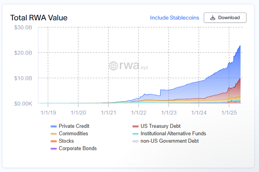Toggle Private Credit series in legend

[74, 126]
